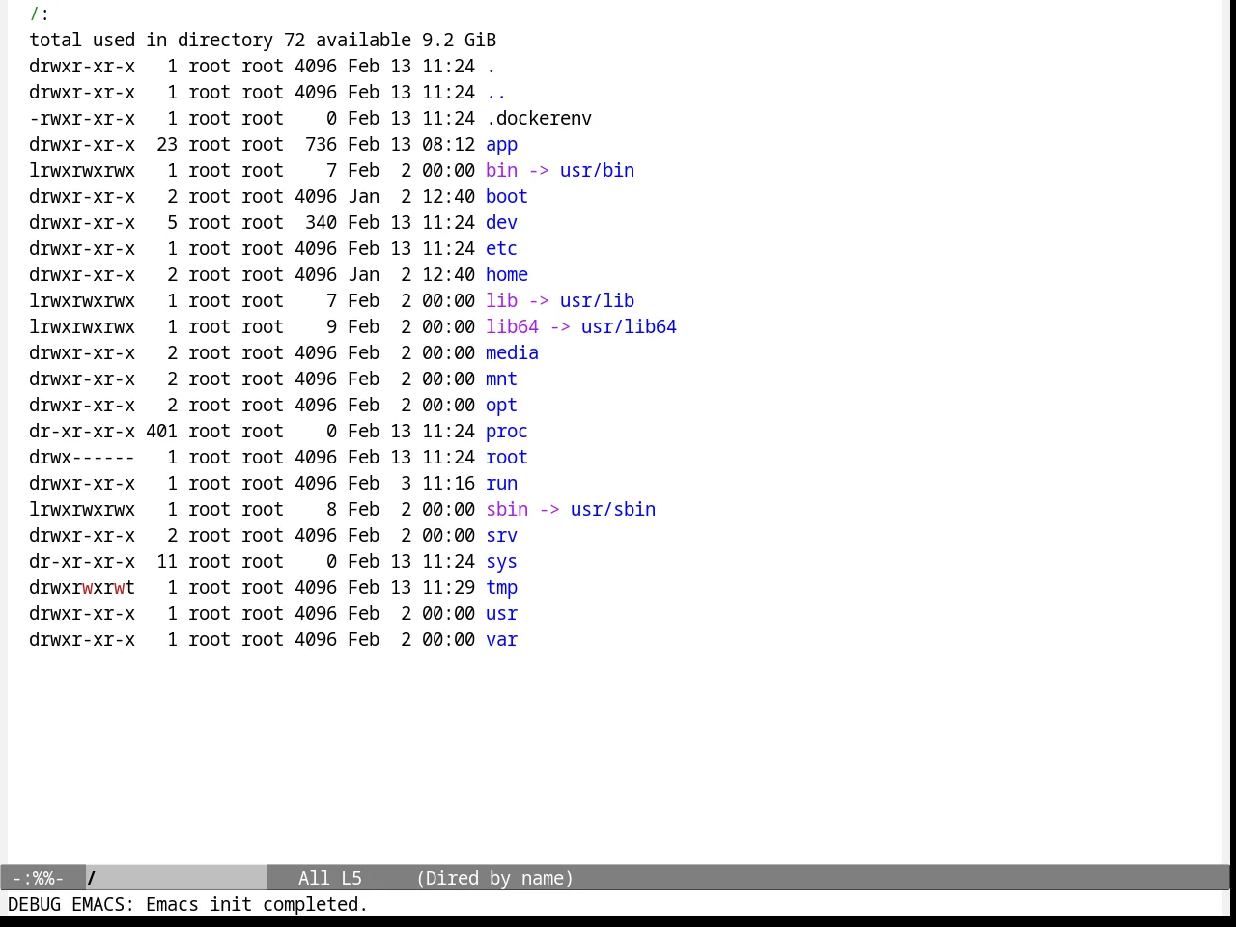Follow the sbin symlink name
1236x927 pixels.
pos(506,509)
